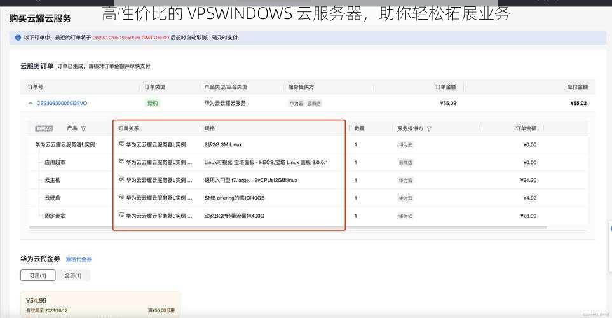The image size is (612, 318).
Task: Click the ¥28.90 amount in 固定带宽 row
Action: click(x=528, y=216)
